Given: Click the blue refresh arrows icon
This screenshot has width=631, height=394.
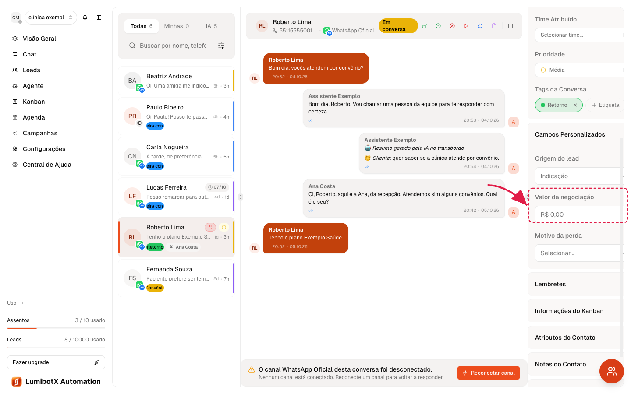Looking at the screenshot, I should tap(480, 26).
